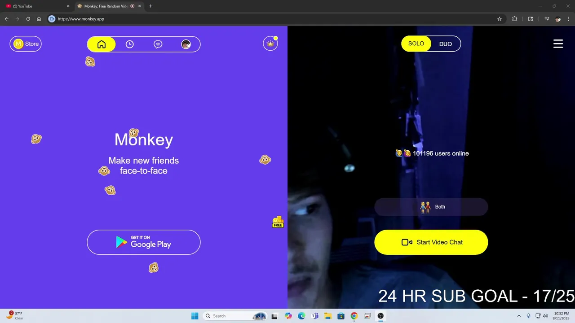Open the media controls icon
575x323 pixels.
pos(547,19)
